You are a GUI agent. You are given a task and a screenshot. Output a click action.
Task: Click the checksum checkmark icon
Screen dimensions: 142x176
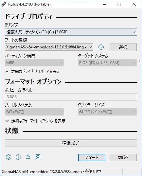[101, 47]
